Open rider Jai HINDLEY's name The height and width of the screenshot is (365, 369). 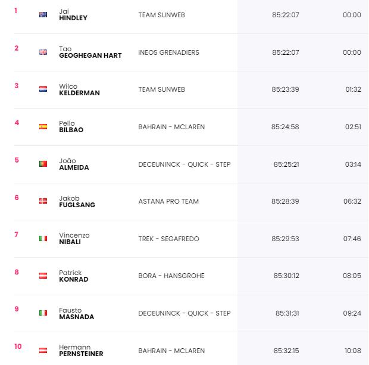pyautogui.click(x=73, y=15)
